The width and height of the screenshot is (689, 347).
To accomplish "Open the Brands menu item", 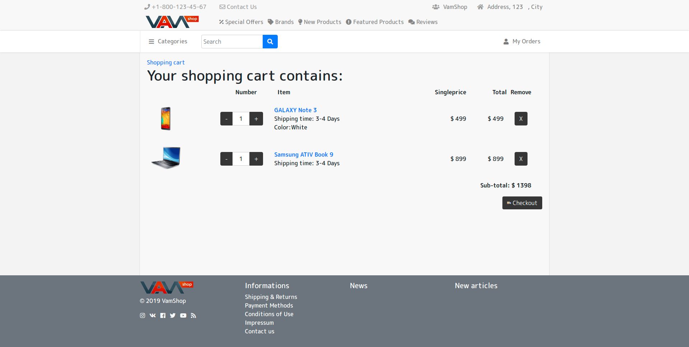I will [281, 22].
